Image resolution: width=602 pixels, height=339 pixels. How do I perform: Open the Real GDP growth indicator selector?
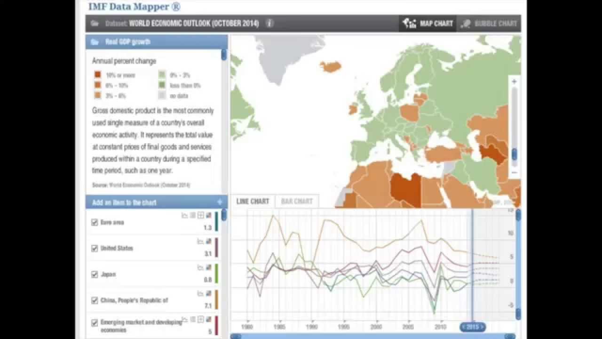point(157,42)
